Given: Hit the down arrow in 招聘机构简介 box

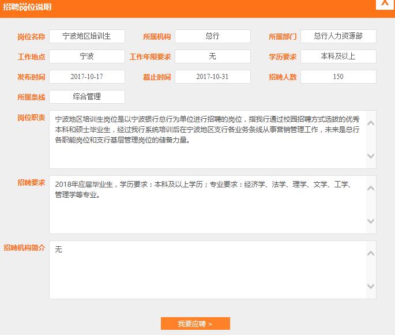Looking at the screenshot, I should click(371, 287).
